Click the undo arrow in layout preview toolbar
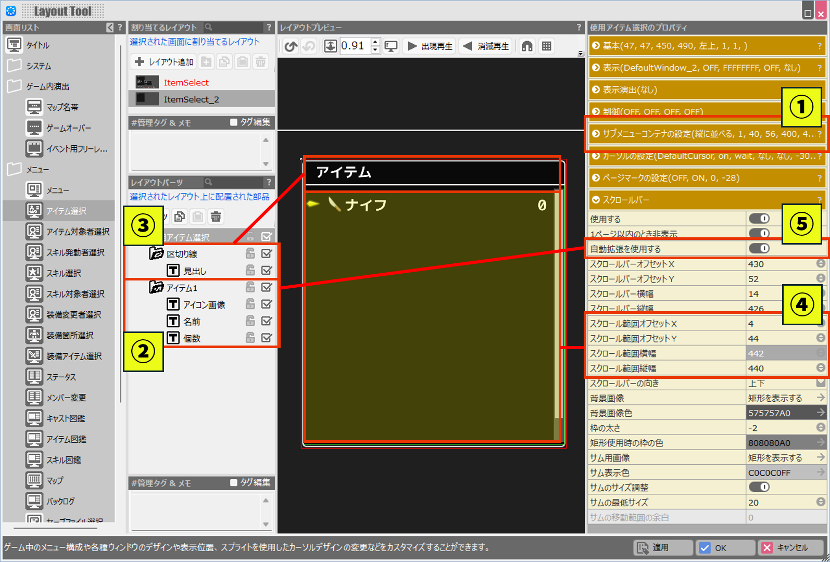This screenshot has height=562, width=830. [x=291, y=46]
